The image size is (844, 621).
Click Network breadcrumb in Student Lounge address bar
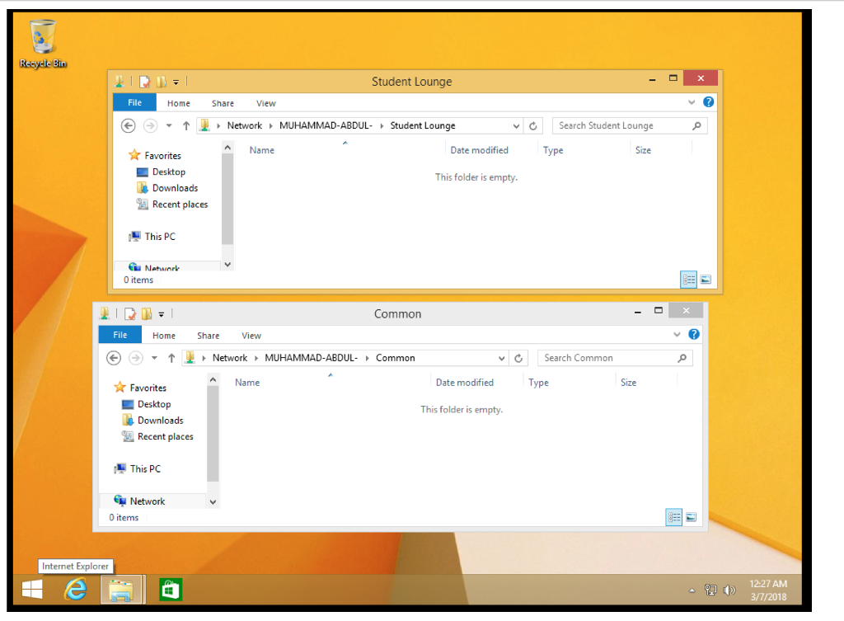tap(244, 125)
